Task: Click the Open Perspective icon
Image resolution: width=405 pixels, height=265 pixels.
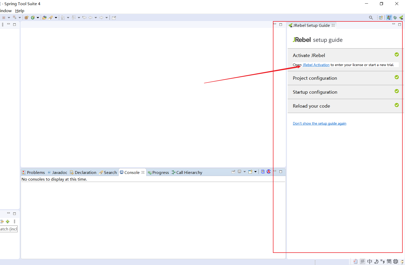Action: pos(381,18)
